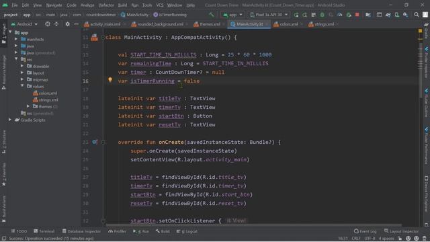Screen dimensions: 430x242
Task: Switch to strings.xml editor tab
Action: tap(324, 24)
